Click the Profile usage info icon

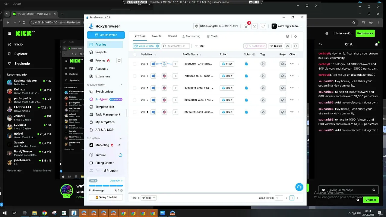coord(122,190)
